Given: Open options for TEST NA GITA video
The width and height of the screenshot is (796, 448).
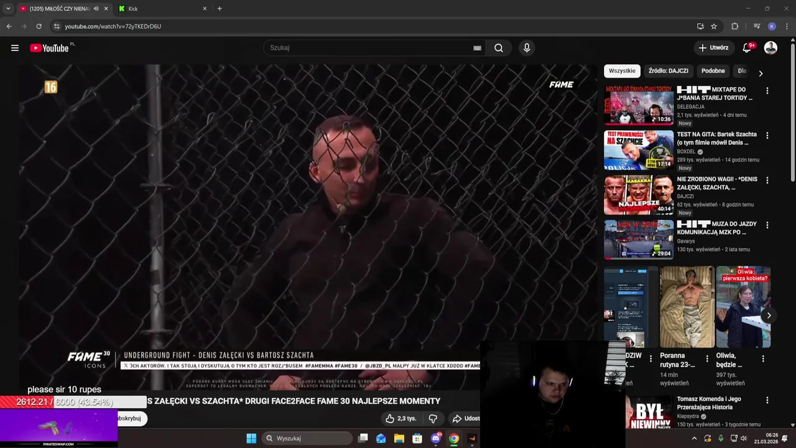Looking at the screenshot, I should tap(767, 136).
